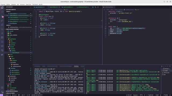
Task: Go to line via Ln, Col indicator
Action: 129,95
